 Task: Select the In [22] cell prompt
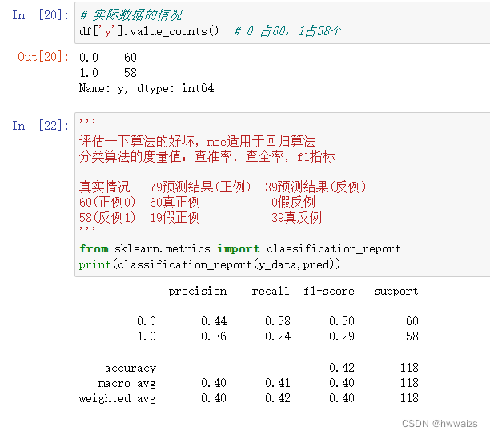tap(40, 126)
